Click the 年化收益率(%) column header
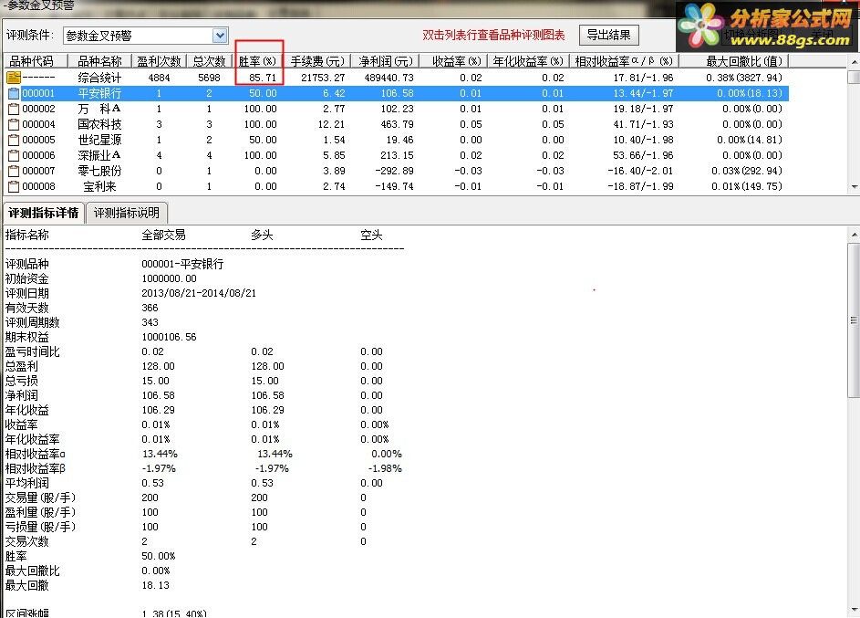The width and height of the screenshot is (860, 618). point(528,61)
